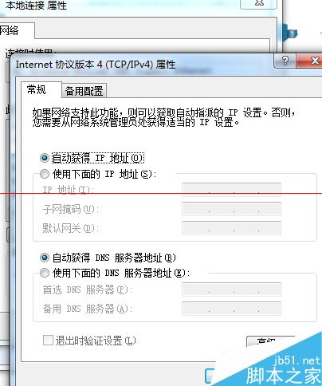Click the 子网掩码 input field
The image size is (322, 386).
[231, 209]
